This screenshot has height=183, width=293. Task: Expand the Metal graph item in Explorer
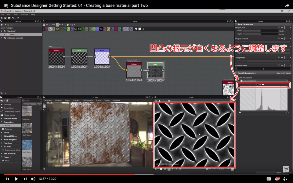coord(5,34)
